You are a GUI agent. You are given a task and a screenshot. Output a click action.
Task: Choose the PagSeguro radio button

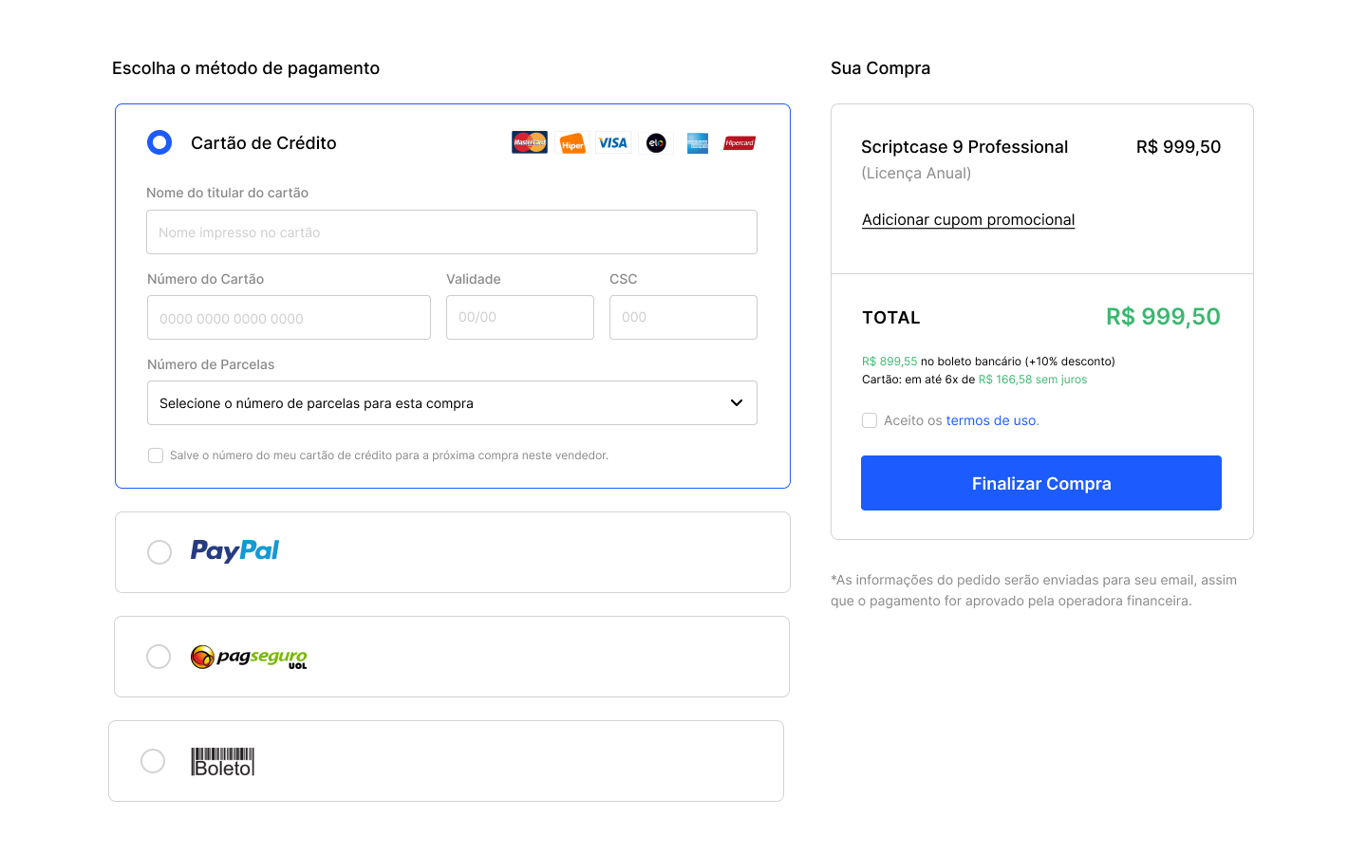tap(159, 657)
